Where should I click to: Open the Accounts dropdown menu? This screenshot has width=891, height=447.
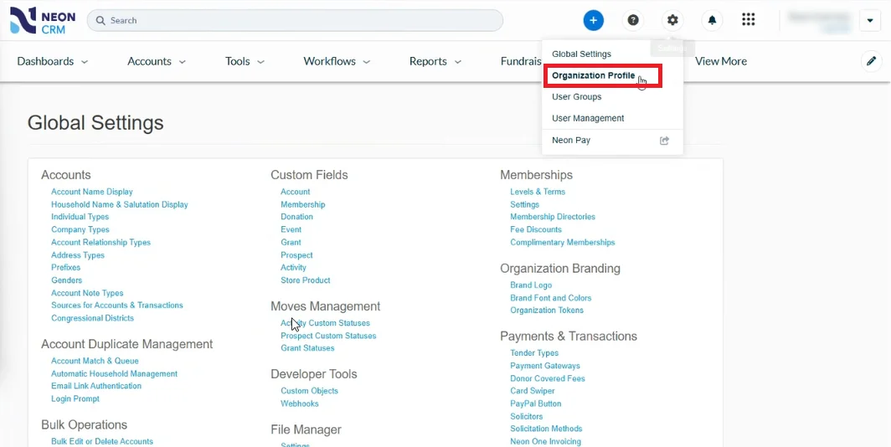coord(156,61)
